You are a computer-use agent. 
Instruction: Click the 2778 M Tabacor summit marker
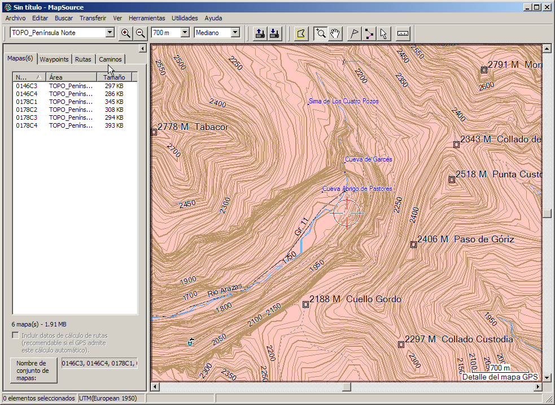point(154,132)
